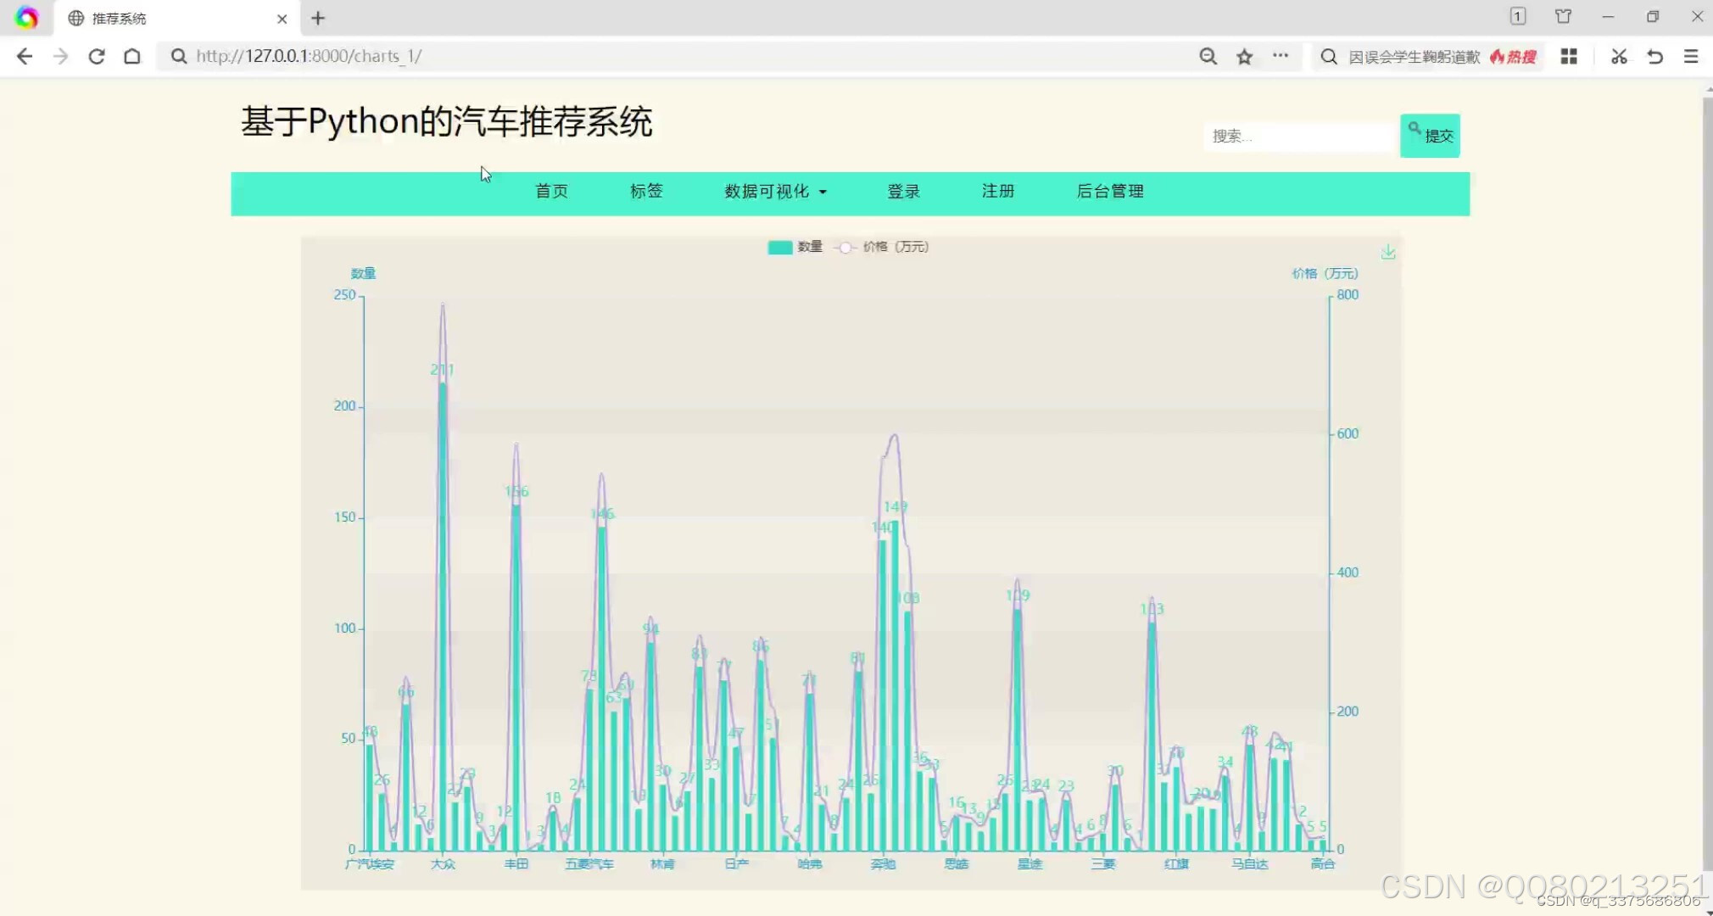Click the chart download/save image icon
This screenshot has height=916, width=1713.
1389,251
